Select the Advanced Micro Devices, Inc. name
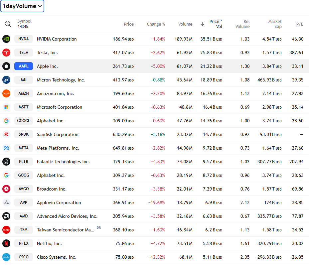The width and height of the screenshot is (309, 265). point(67,216)
